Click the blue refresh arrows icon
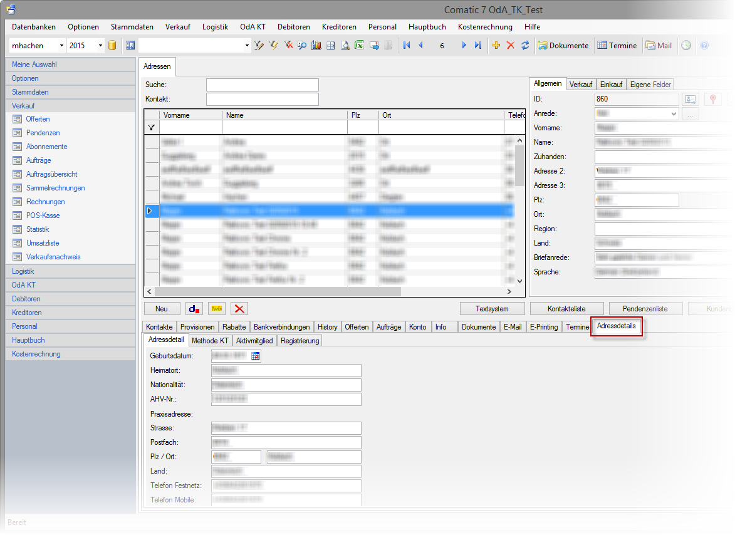This screenshot has height=535, width=735. tap(525, 45)
